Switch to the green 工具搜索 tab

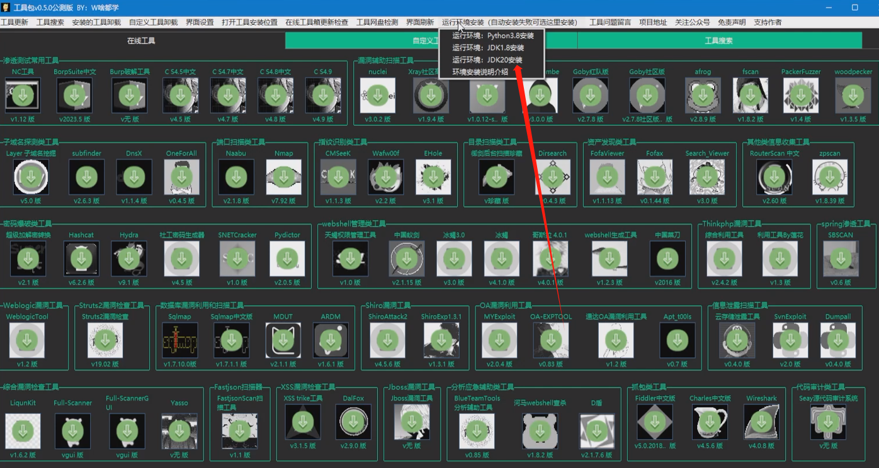point(718,40)
